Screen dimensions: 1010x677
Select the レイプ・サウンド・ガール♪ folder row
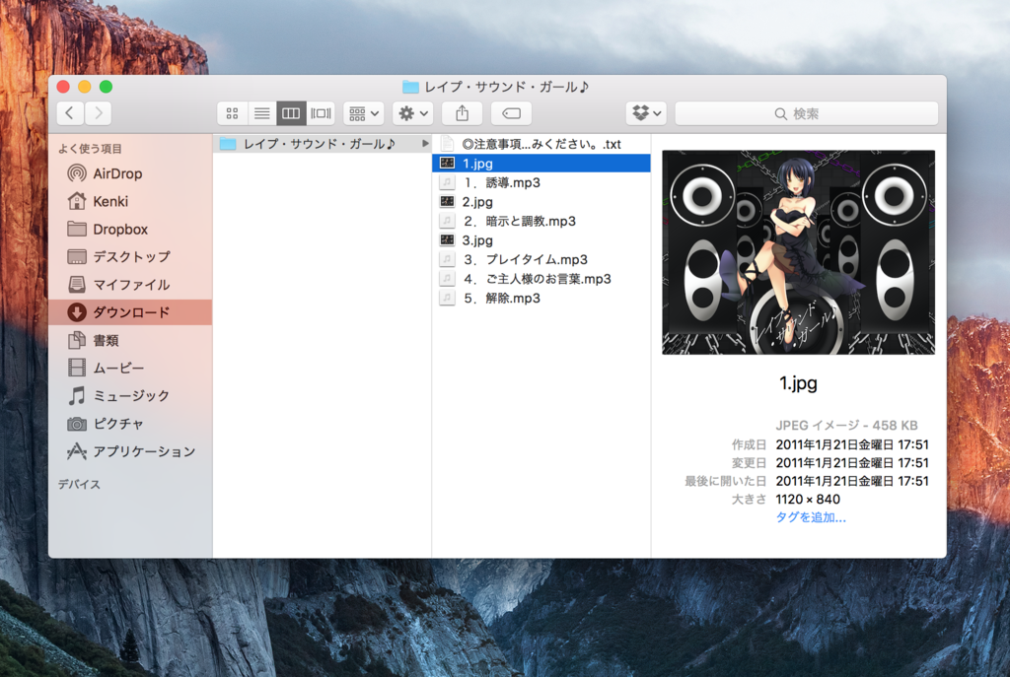(x=323, y=144)
